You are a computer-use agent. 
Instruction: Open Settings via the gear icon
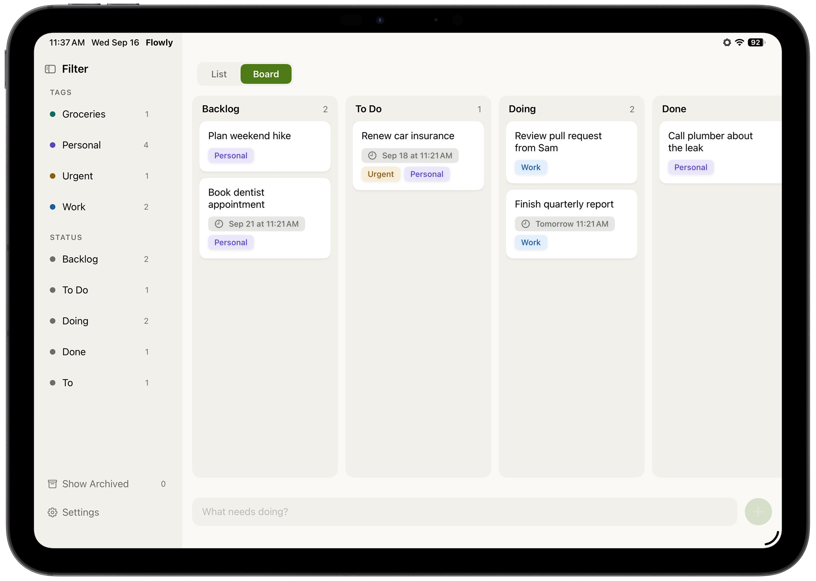(x=52, y=512)
